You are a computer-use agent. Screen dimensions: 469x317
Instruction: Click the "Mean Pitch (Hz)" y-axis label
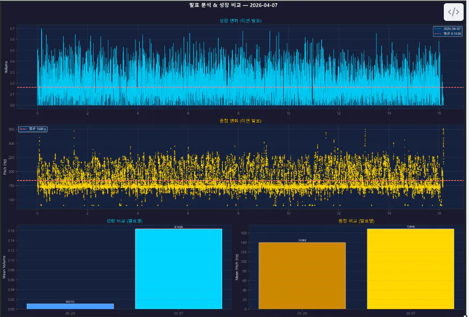tap(236, 267)
